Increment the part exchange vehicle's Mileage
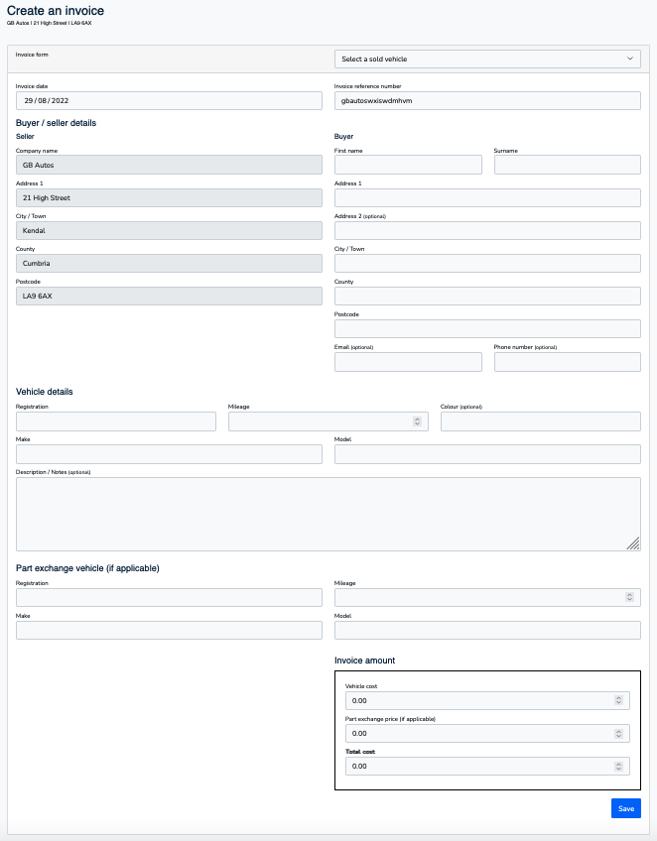 tap(629, 593)
